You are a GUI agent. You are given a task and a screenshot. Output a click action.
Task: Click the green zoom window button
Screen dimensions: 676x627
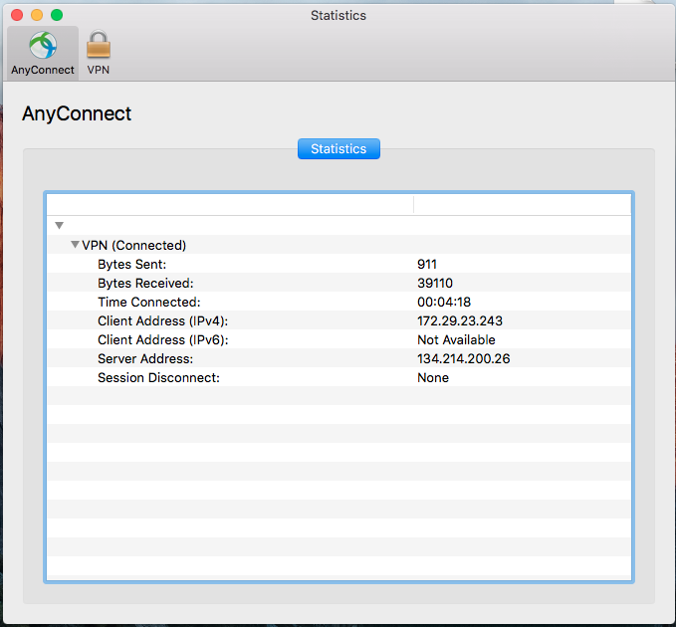[x=57, y=15]
